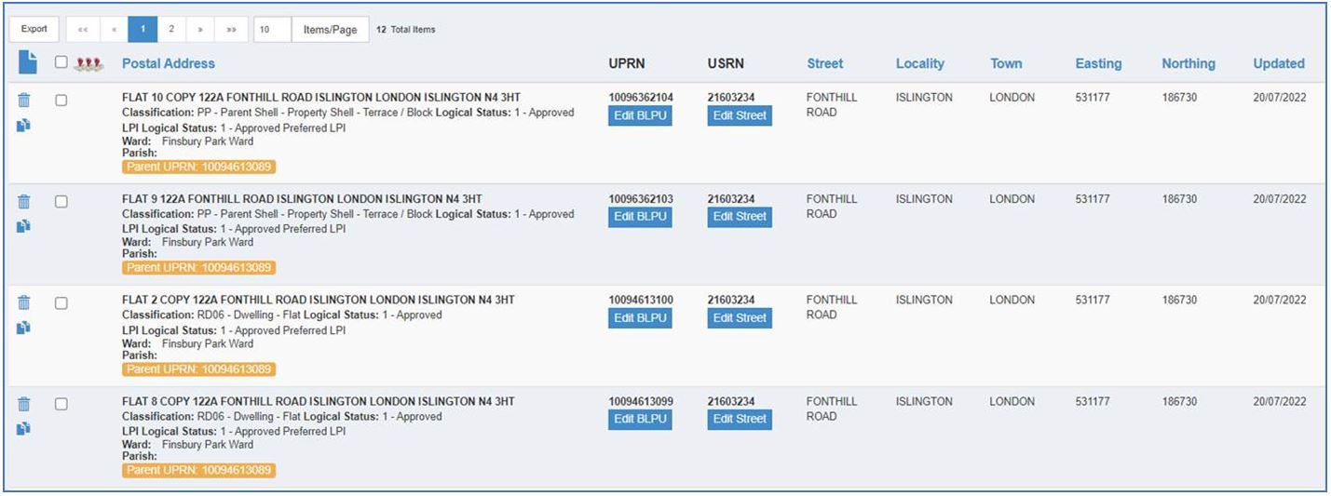
Task: Delete the FLAT 8 COPY record
Action: [24, 404]
